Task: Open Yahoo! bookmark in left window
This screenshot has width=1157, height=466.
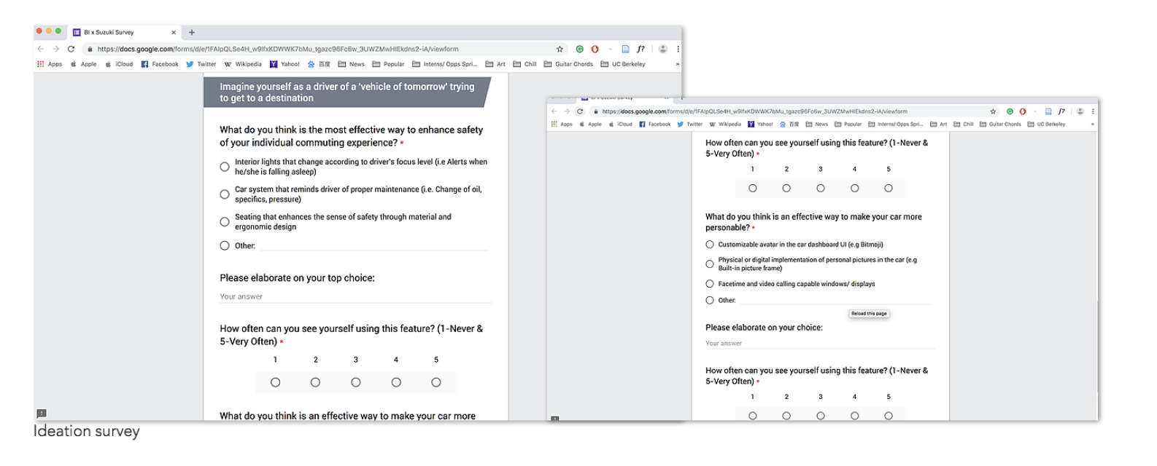Action: point(285,64)
